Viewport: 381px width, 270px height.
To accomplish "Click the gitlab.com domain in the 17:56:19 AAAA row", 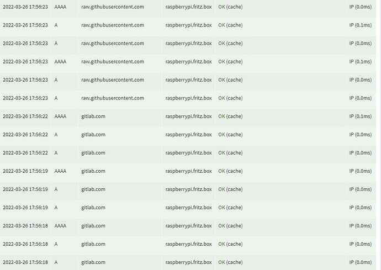I will [x=93, y=171].
